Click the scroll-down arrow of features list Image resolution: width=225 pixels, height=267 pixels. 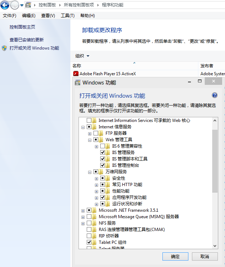[x=215, y=246]
